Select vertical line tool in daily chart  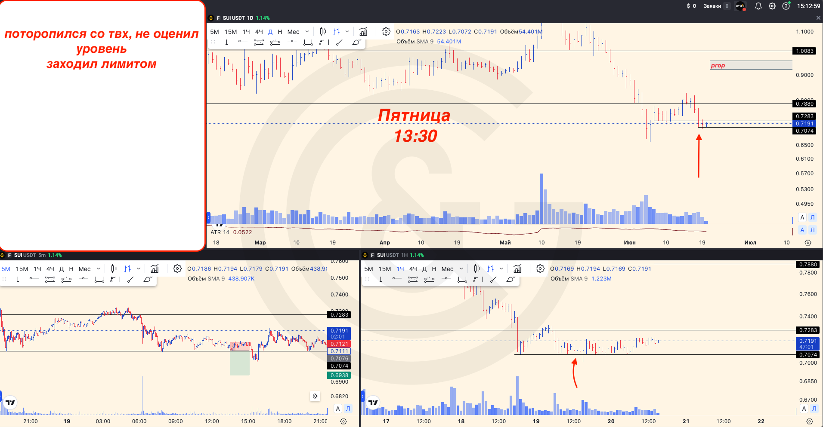click(x=226, y=42)
